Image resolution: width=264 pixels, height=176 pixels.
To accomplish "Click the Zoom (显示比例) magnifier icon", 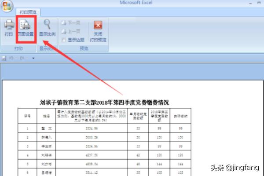I will [x=47, y=28].
